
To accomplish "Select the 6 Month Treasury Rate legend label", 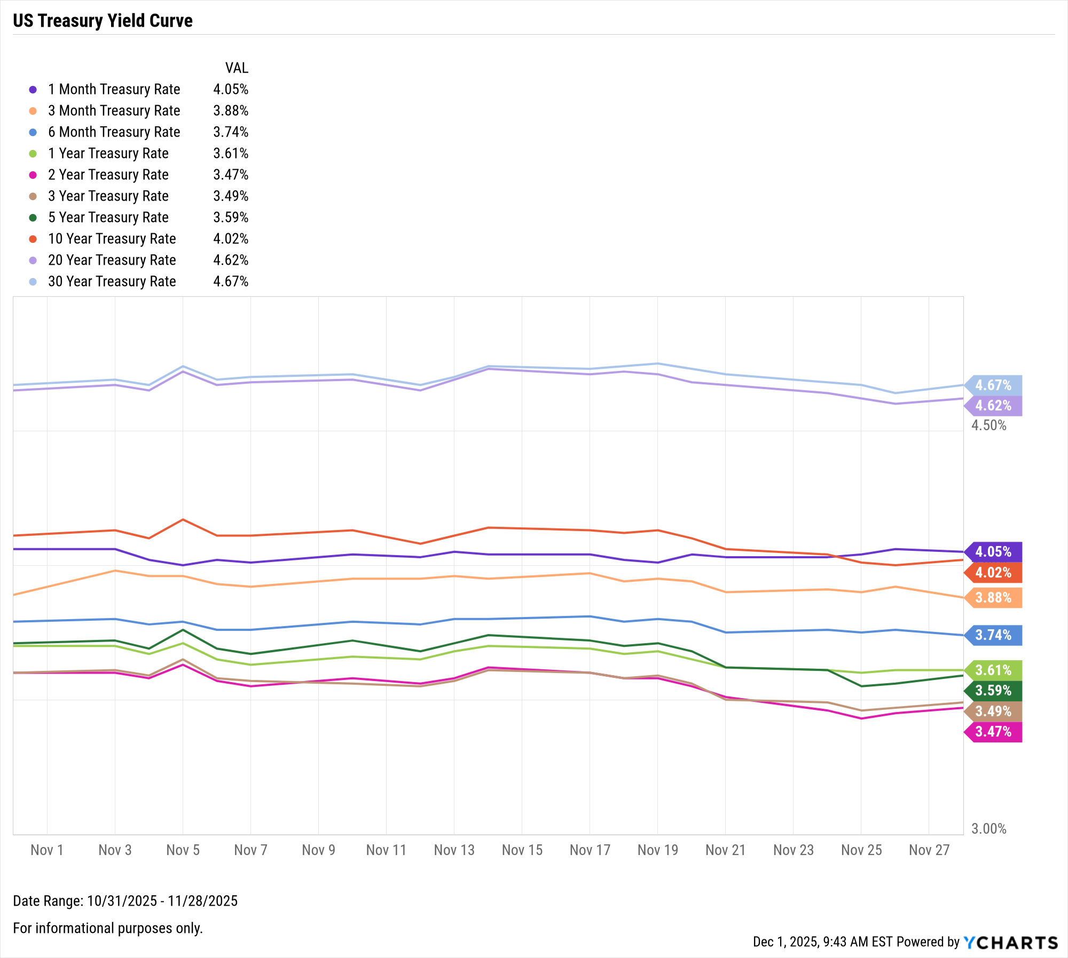I will 114,132.
